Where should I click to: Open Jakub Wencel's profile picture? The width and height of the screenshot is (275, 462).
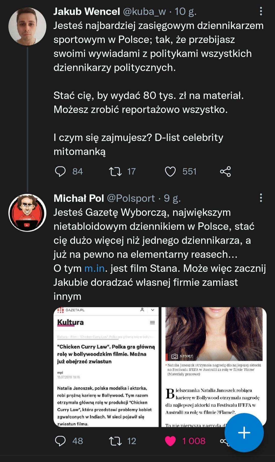click(27, 26)
